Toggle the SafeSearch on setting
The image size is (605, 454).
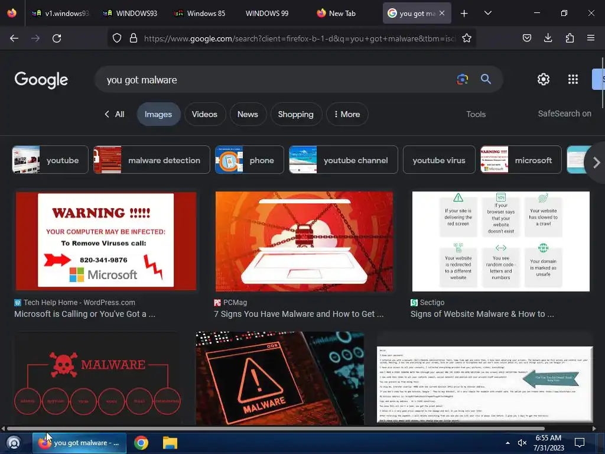pos(564,113)
